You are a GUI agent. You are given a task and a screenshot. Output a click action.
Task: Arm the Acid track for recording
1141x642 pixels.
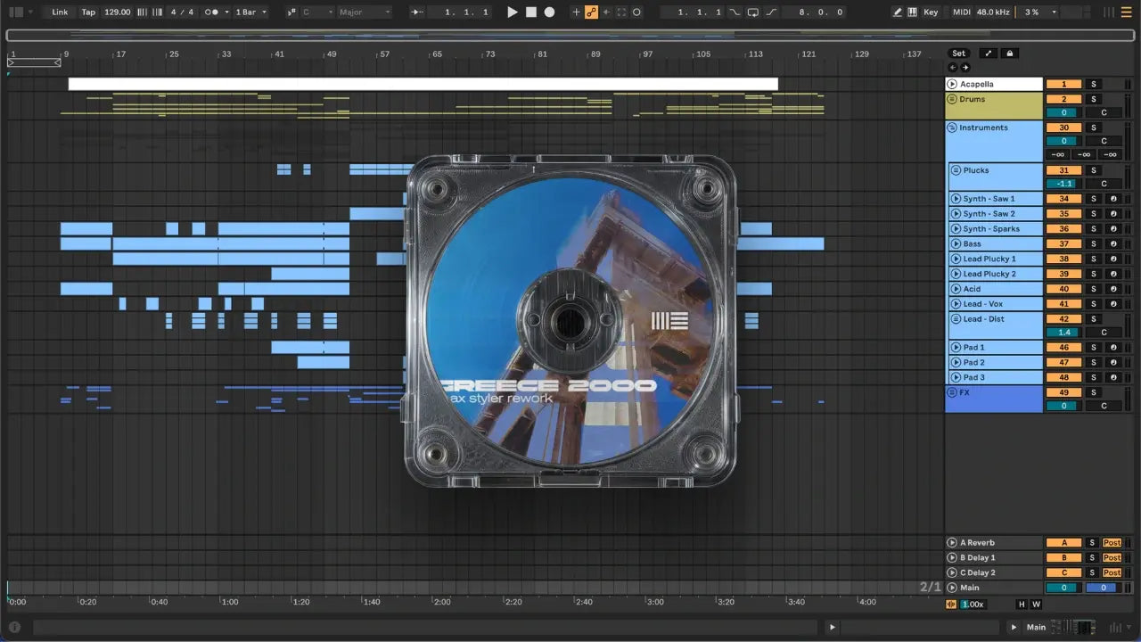pos(1112,289)
